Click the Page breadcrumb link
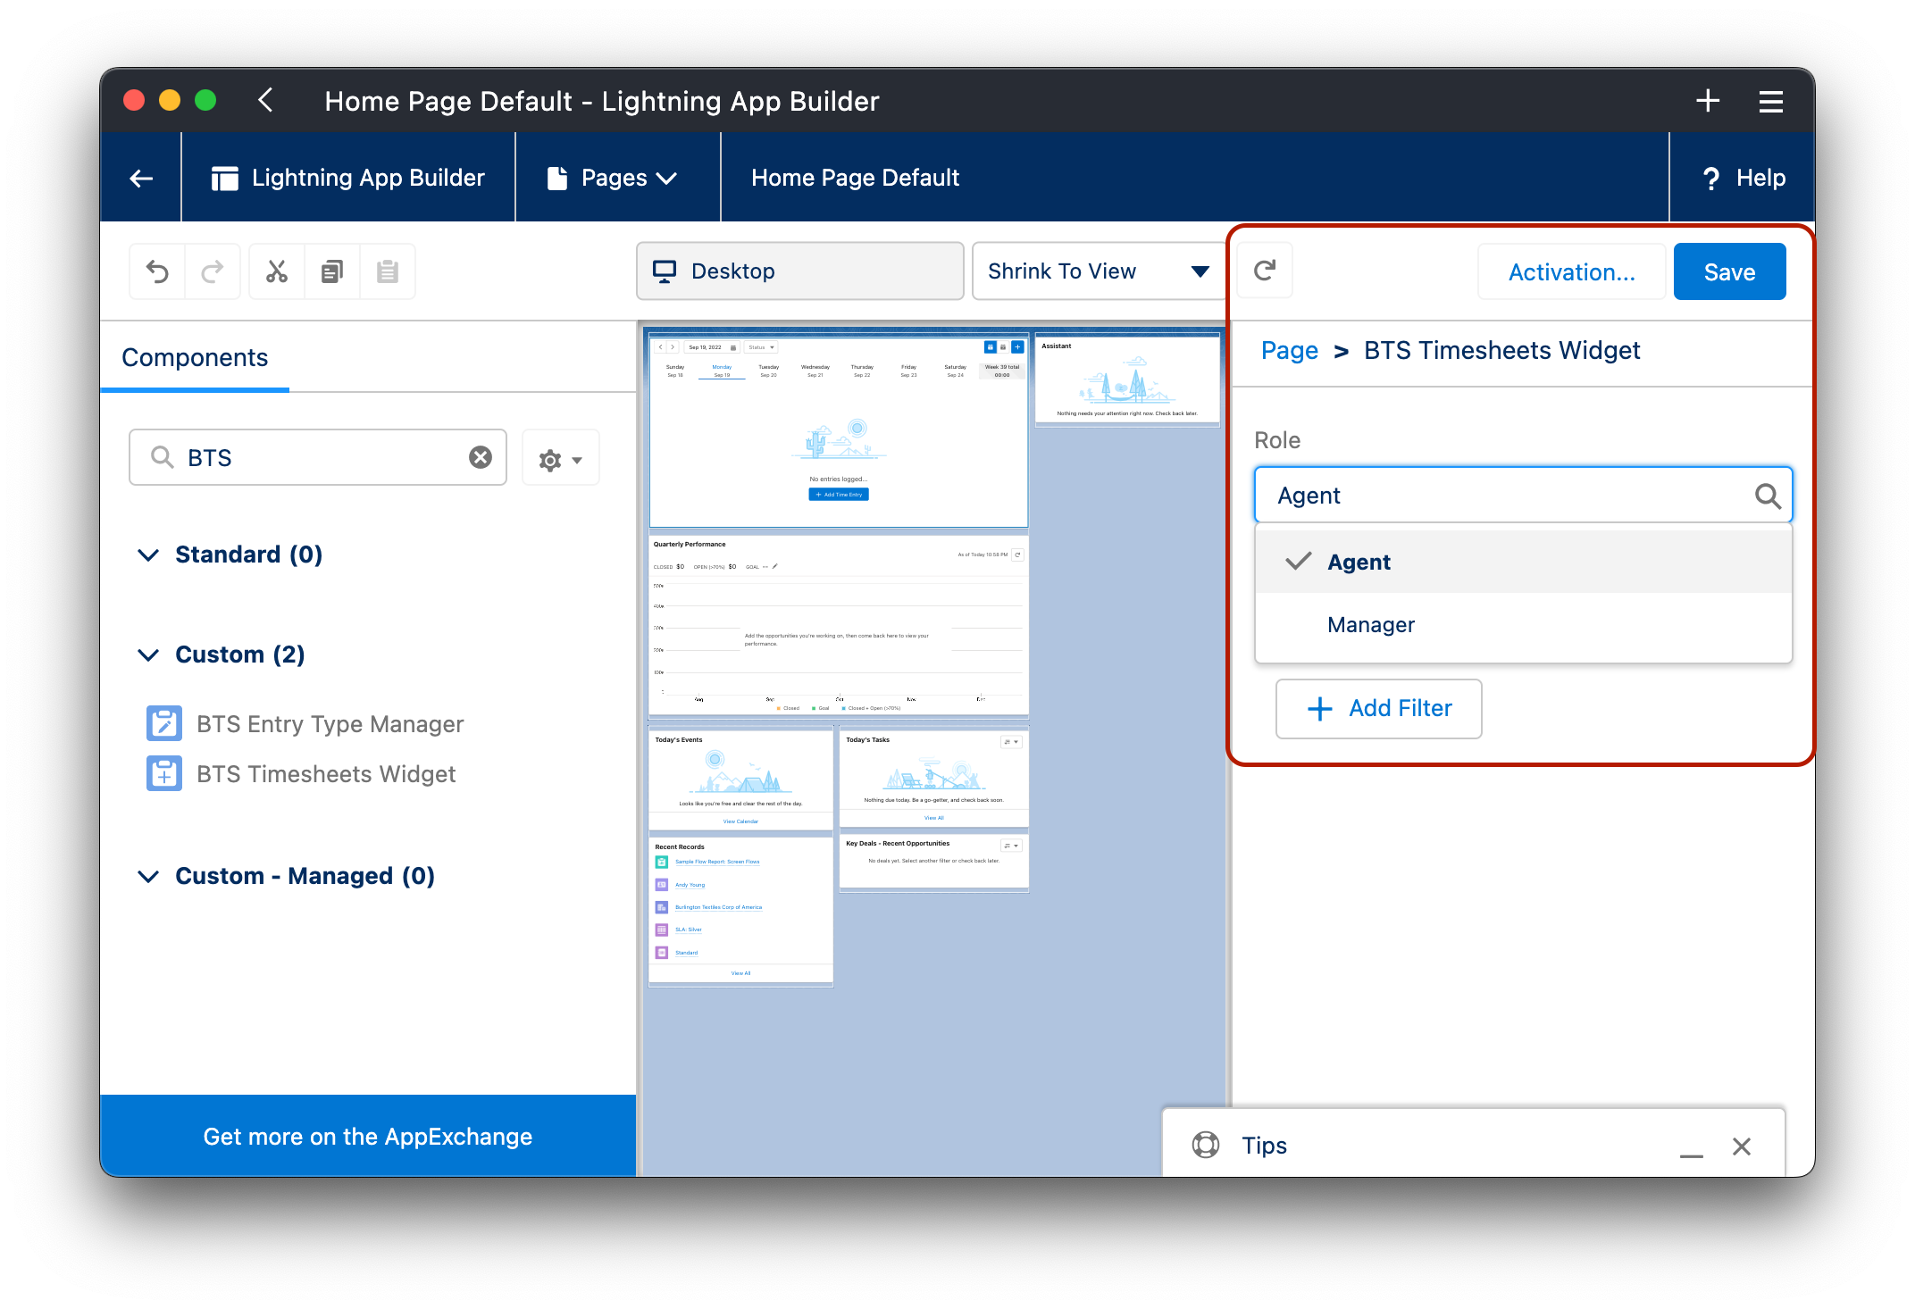The width and height of the screenshot is (1915, 1309). coord(1289,350)
